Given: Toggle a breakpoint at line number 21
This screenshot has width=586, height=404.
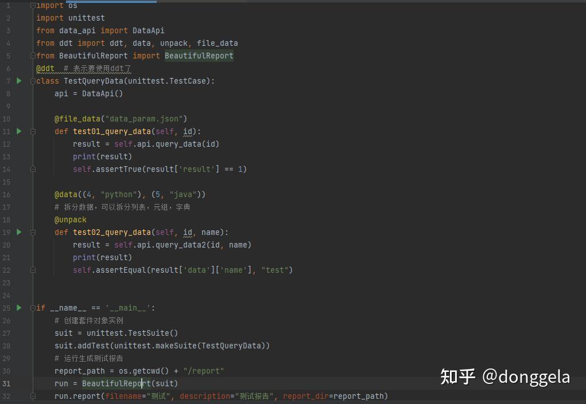Looking at the screenshot, I should click(6, 257).
